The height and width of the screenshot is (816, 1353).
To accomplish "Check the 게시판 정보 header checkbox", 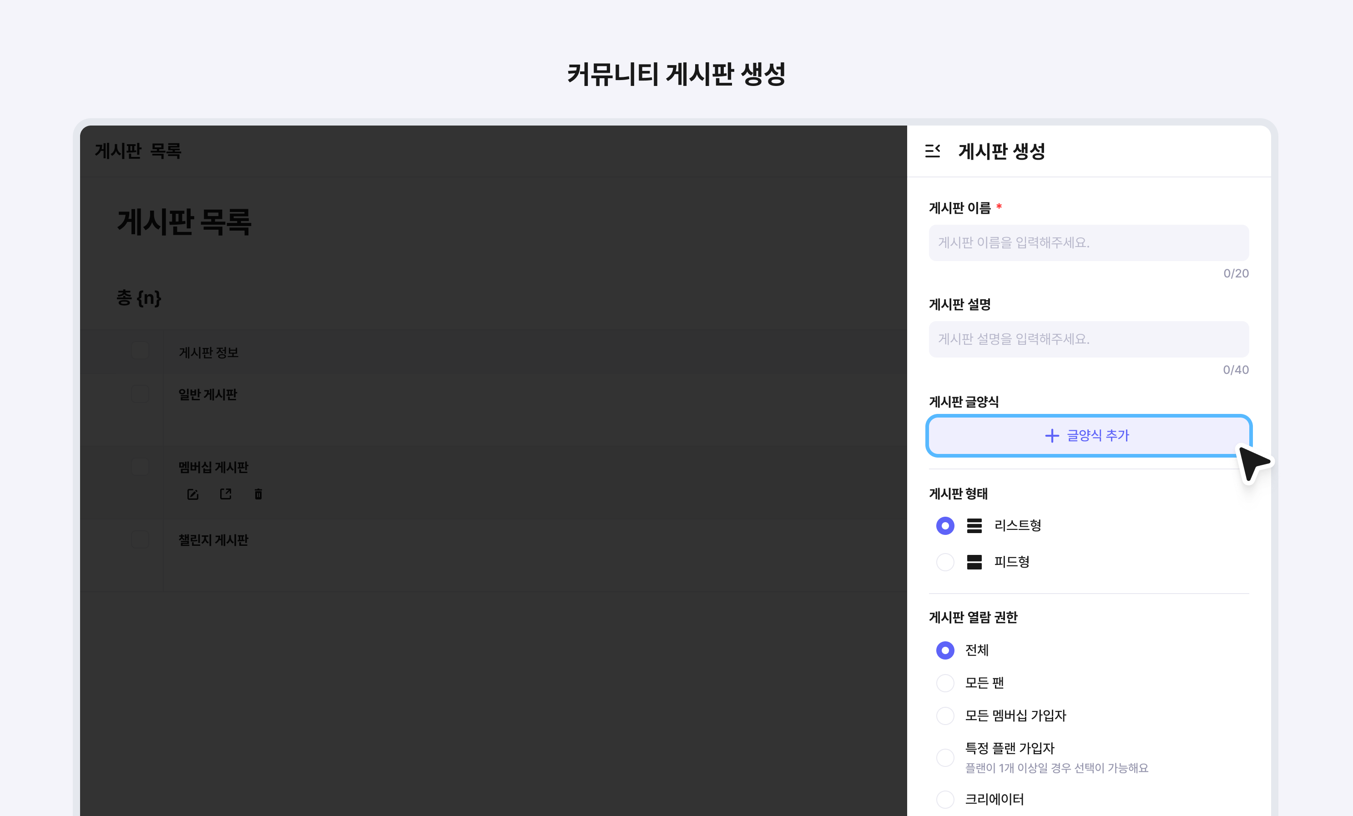I will click(140, 350).
